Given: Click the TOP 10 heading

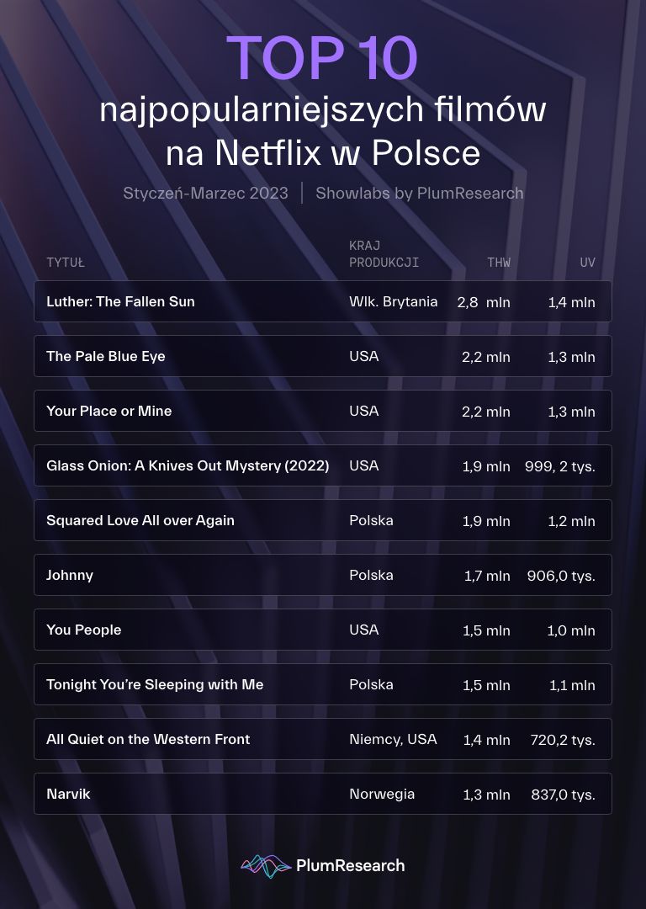Looking at the screenshot, I should coord(322,59).
